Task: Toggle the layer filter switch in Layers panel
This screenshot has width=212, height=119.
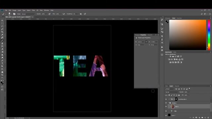Action: pos(189,89)
